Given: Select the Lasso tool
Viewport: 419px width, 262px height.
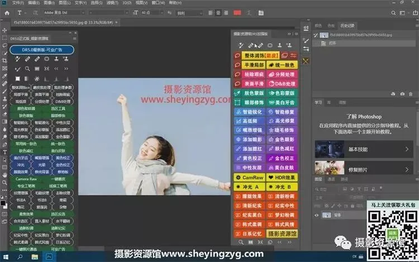Looking at the screenshot, I should click(x=4, y=45).
